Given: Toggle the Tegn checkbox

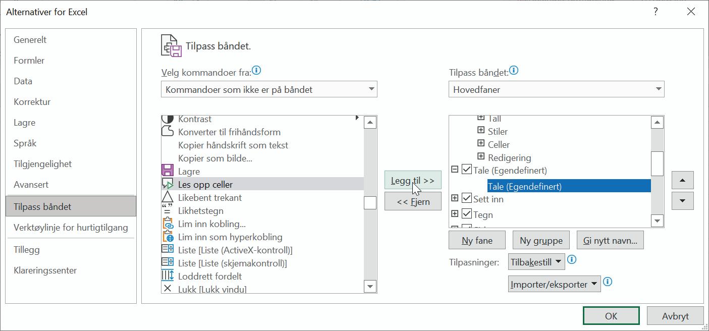Looking at the screenshot, I should click(x=466, y=214).
